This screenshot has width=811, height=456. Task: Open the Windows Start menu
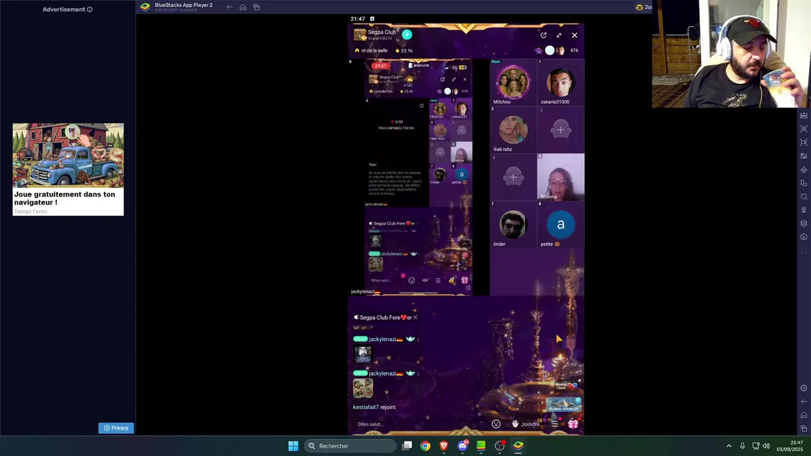click(293, 446)
